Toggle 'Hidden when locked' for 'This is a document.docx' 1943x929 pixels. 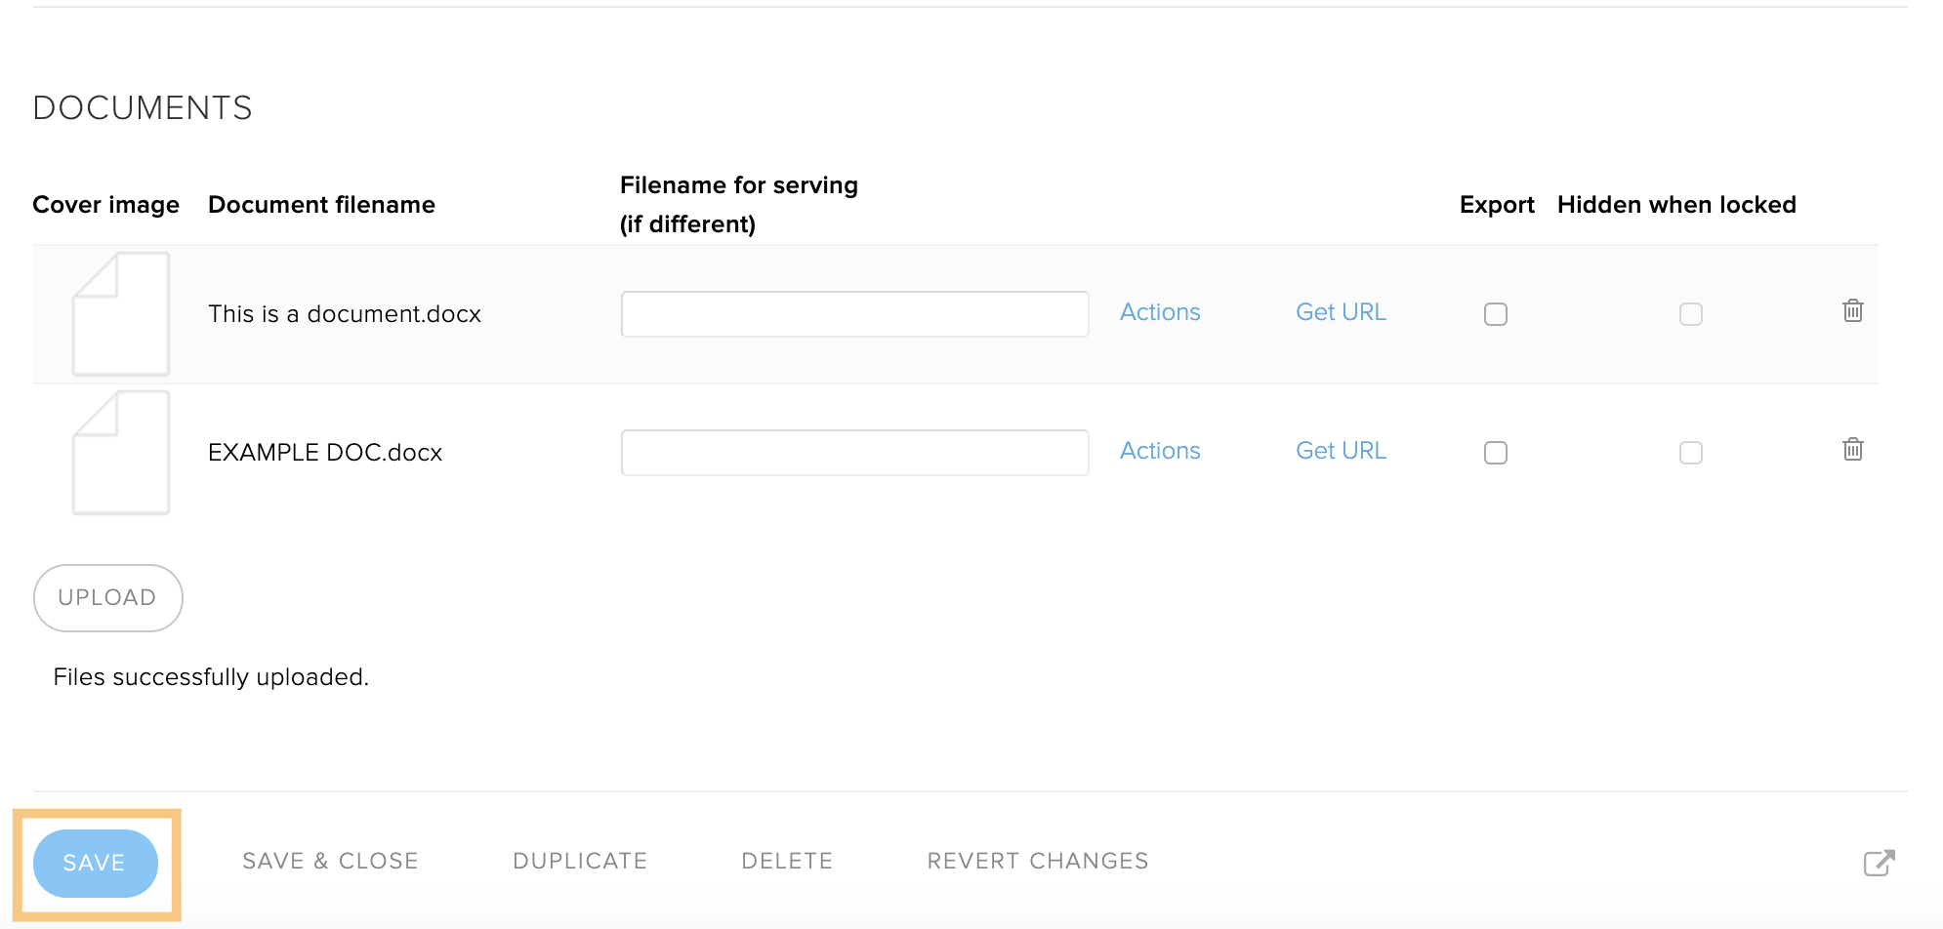(1690, 314)
